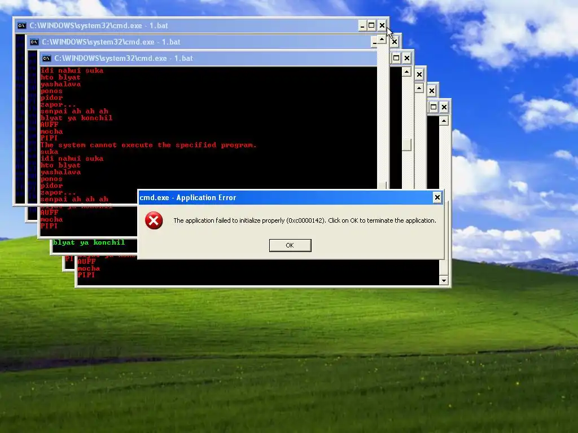578x433 pixels.
Task: Minimize the uppermost cmd.exe window
Action: 362,25
